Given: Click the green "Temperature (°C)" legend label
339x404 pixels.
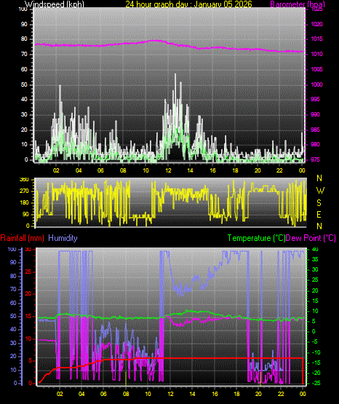Looking at the screenshot, I should point(256,238).
